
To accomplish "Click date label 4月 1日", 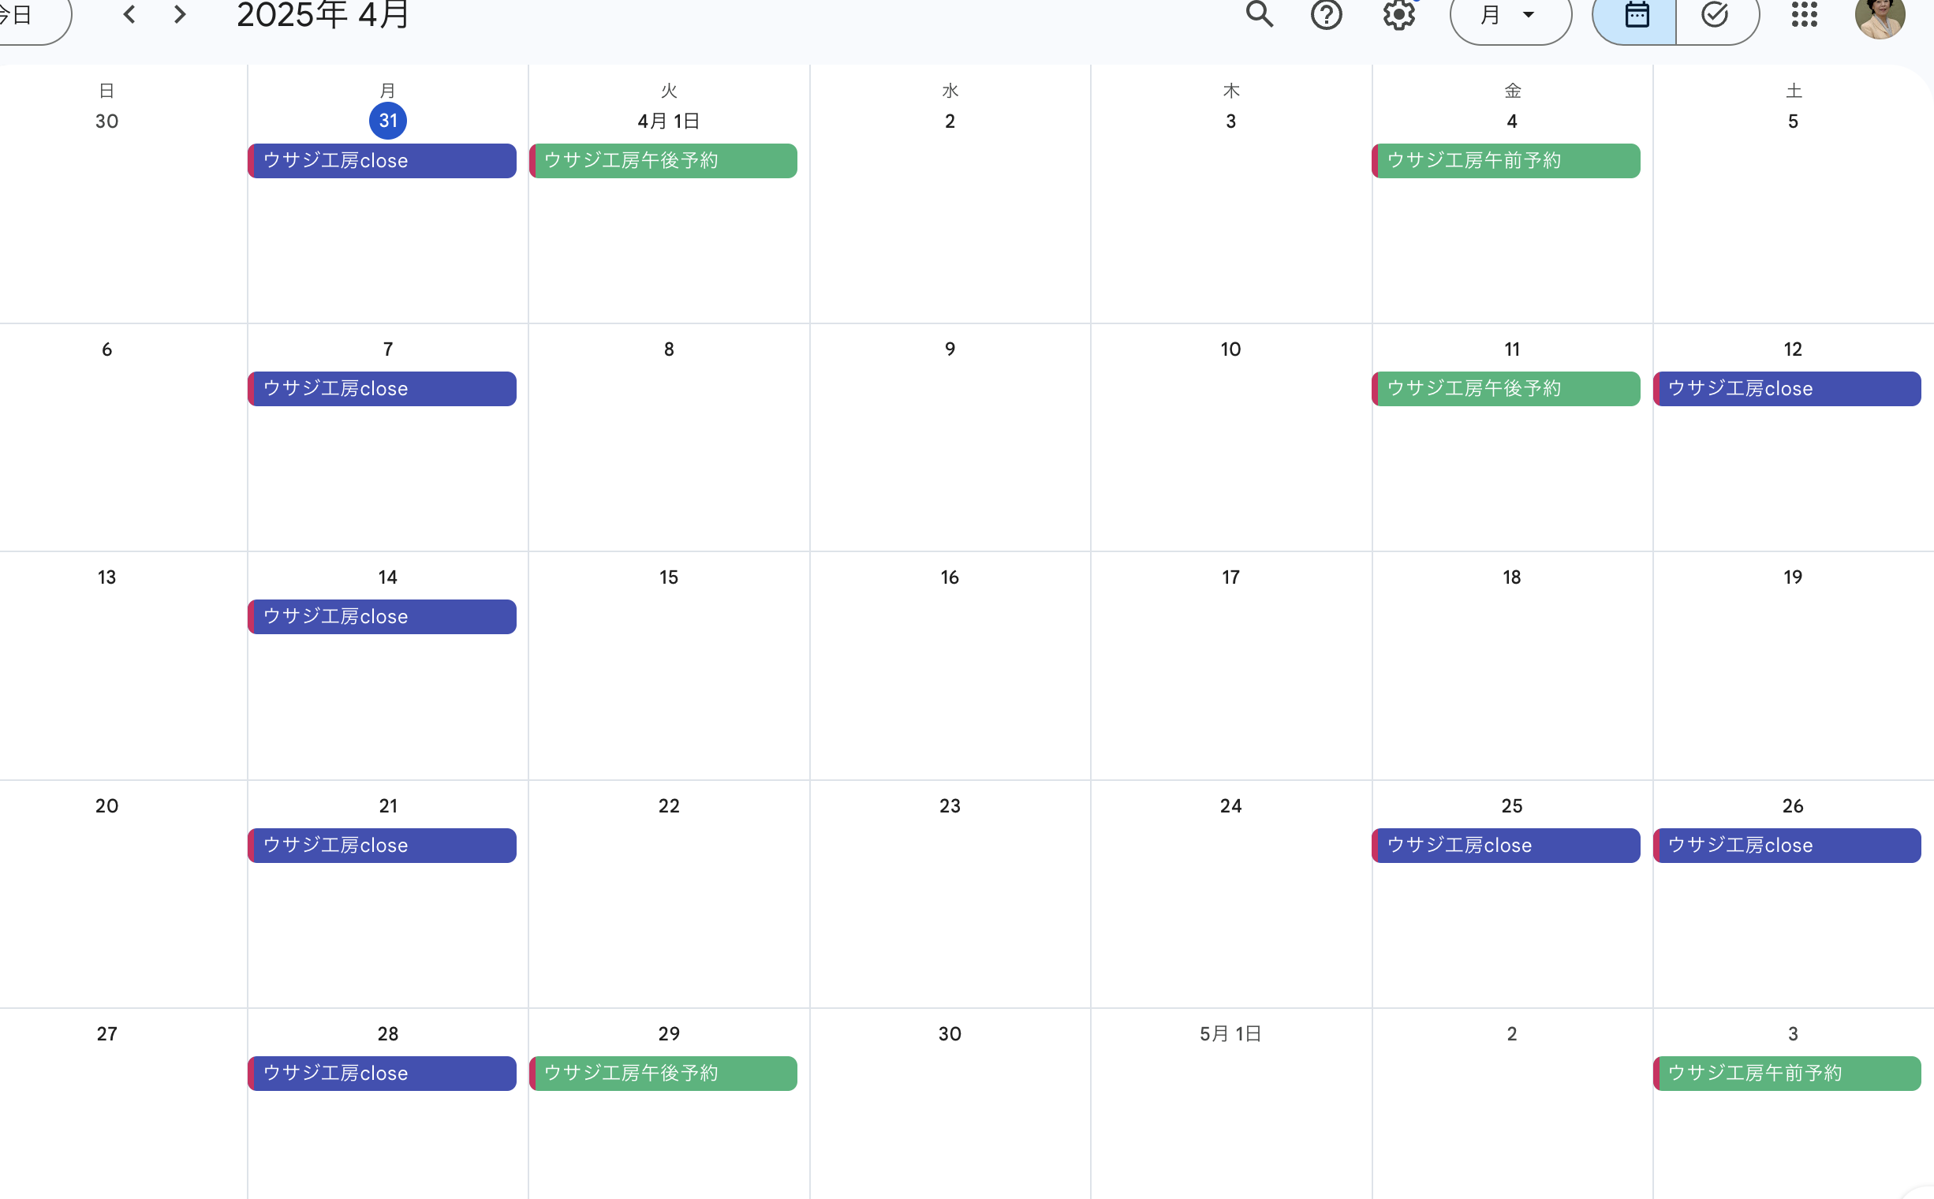I will pyautogui.click(x=668, y=121).
